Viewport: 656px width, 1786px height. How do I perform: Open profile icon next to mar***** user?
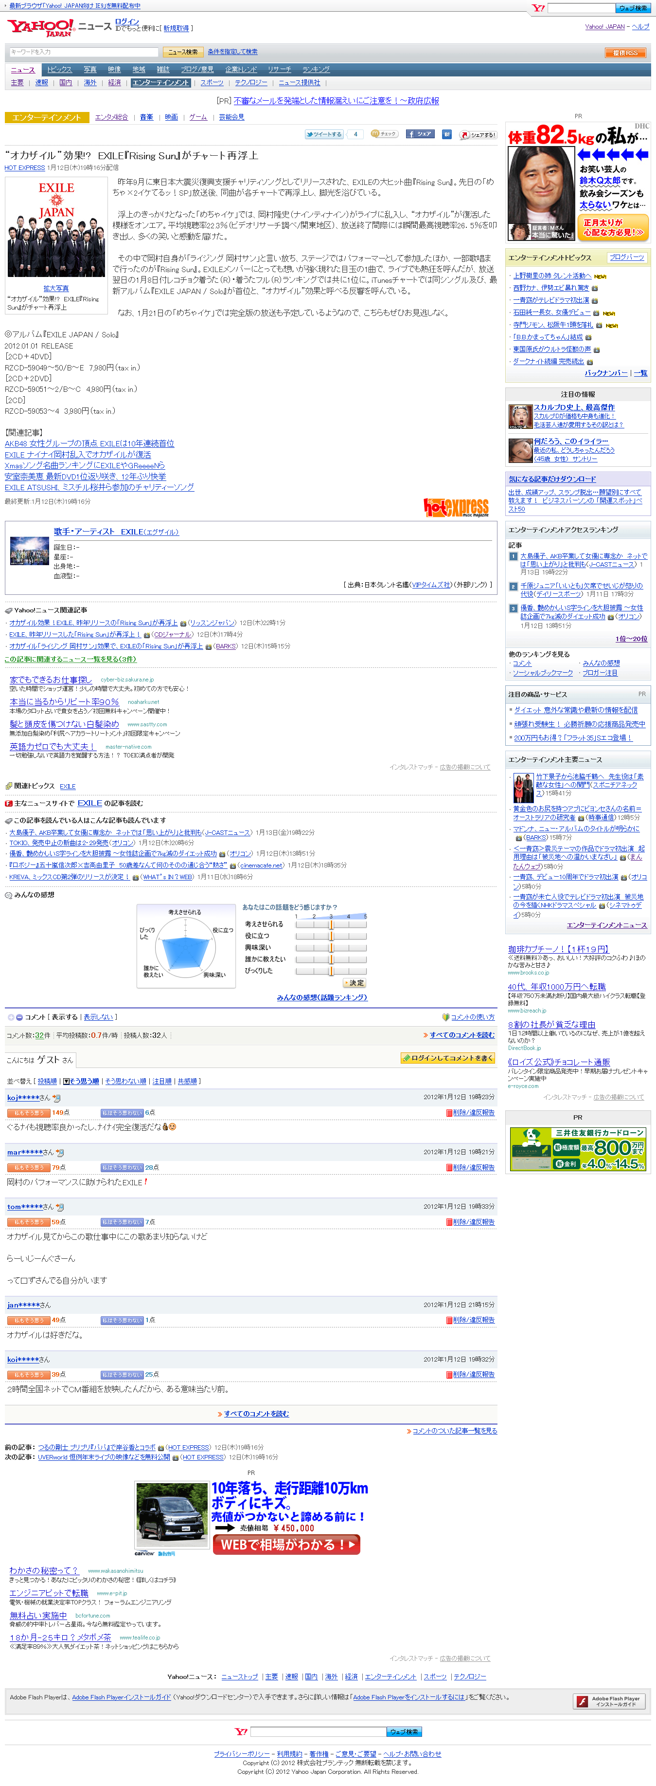click(x=60, y=1153)
